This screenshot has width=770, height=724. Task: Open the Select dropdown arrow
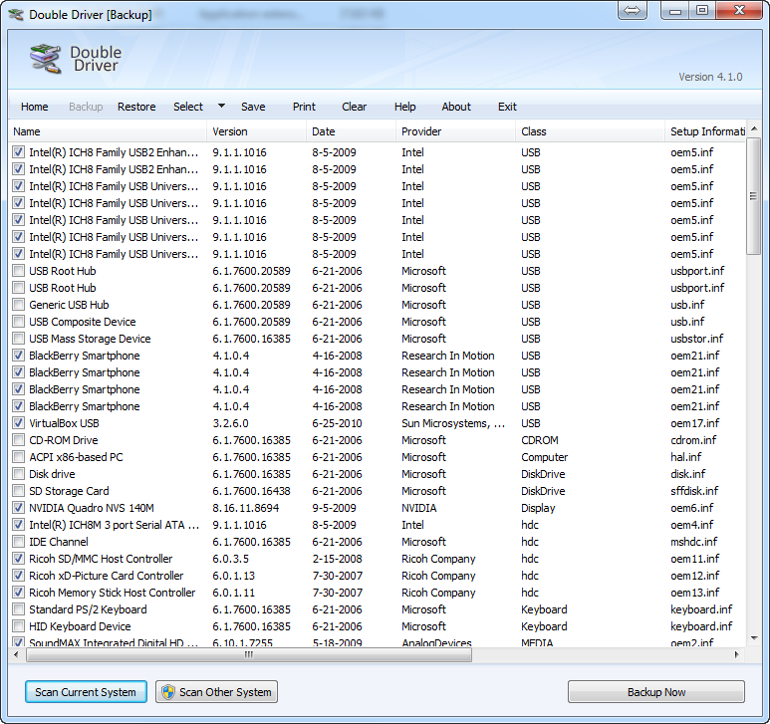[x=221, y=106]
